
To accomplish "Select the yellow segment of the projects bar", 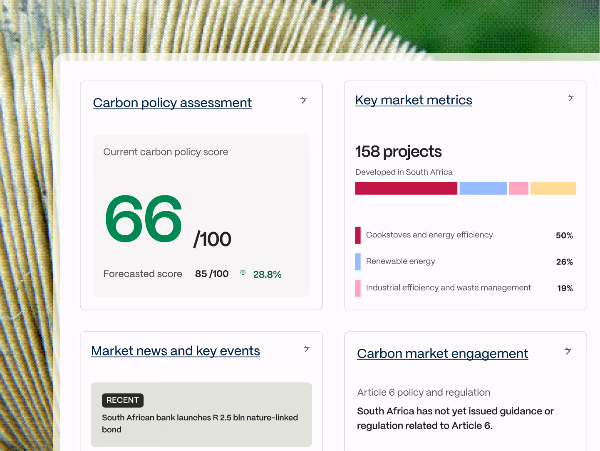I will (553, 188).
